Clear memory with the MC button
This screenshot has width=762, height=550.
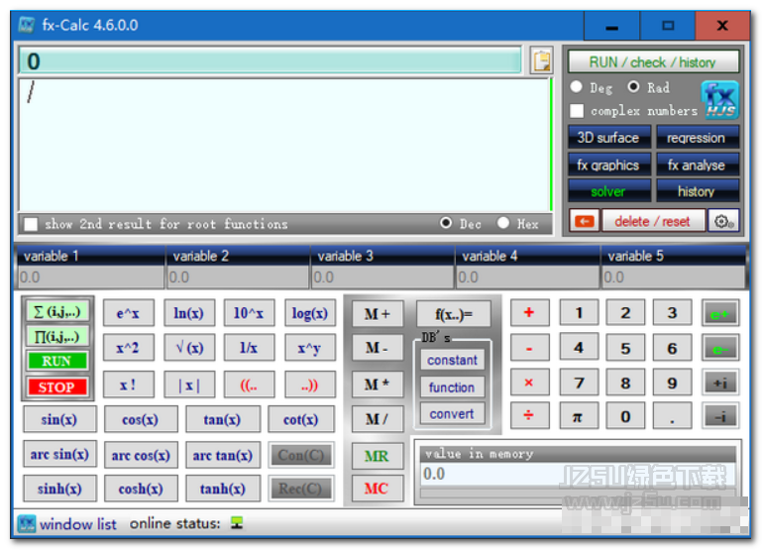coord(378,489)
